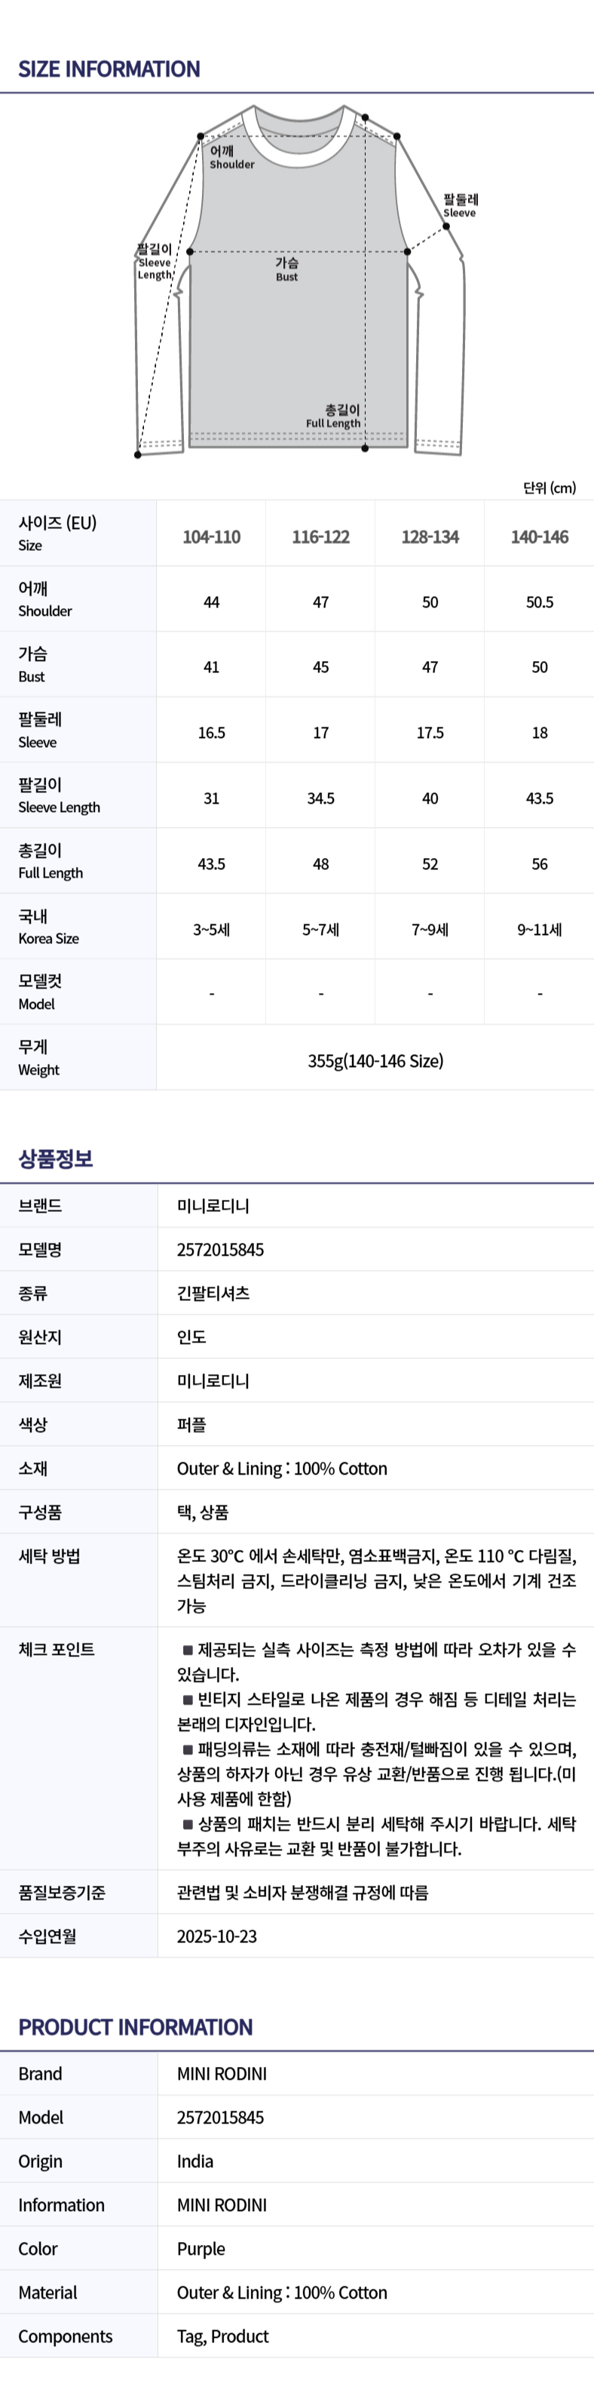
Task: Select the 140-146 size column header
Action: pyautogui.click(x=539, y=537)
